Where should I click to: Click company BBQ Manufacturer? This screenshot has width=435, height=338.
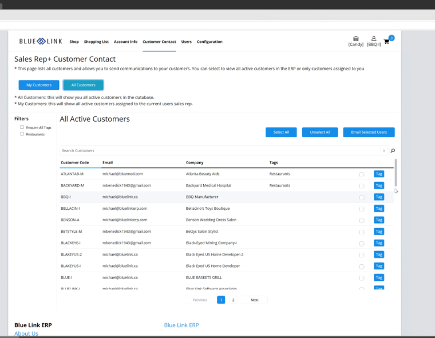coord(202,197)
